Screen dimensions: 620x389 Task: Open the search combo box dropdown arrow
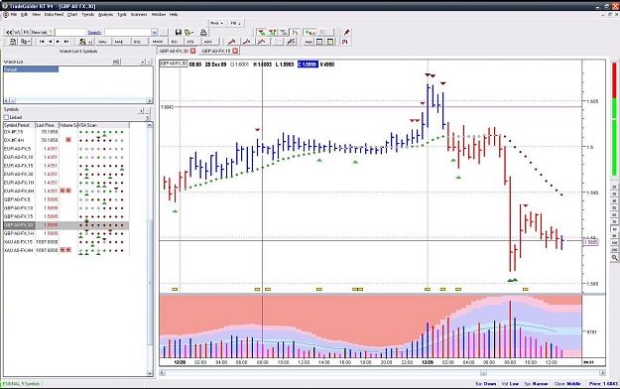pos(154,32)
